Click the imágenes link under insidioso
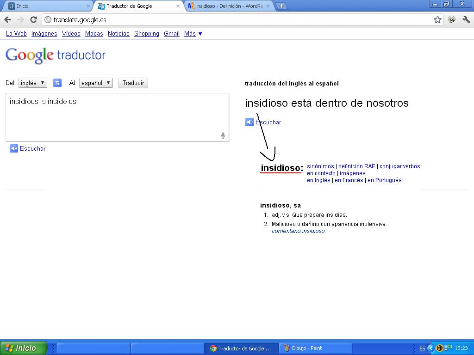This screenshot has height=355, width=474. pos(352,173)
